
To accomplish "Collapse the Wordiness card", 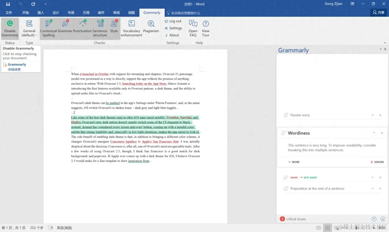I will tap(374, 133).
